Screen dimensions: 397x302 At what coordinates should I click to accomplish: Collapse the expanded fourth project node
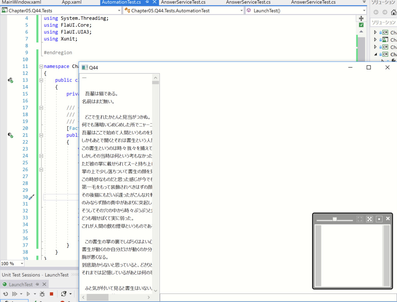[375, 54]
